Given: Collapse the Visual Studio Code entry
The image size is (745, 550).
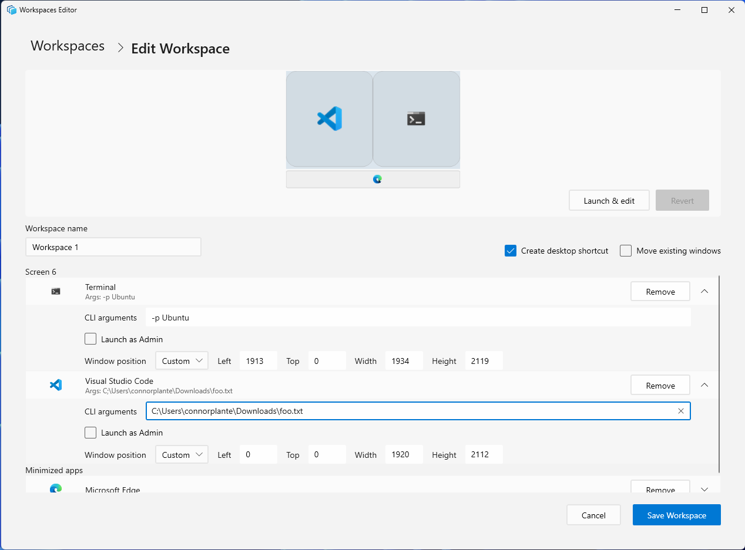Looking at the screenshot, I should pyautogui.click(x=704, y=384).
